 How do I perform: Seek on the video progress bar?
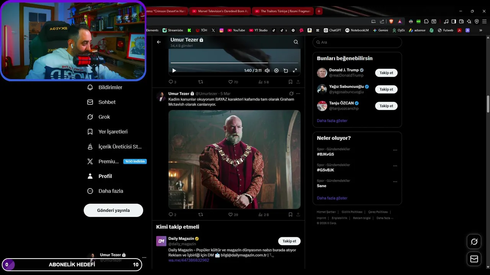[x=234, y=63]
